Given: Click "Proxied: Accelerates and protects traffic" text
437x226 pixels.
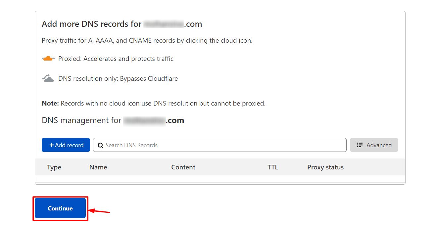Looking at the screenshot, I should click(116, 59).
